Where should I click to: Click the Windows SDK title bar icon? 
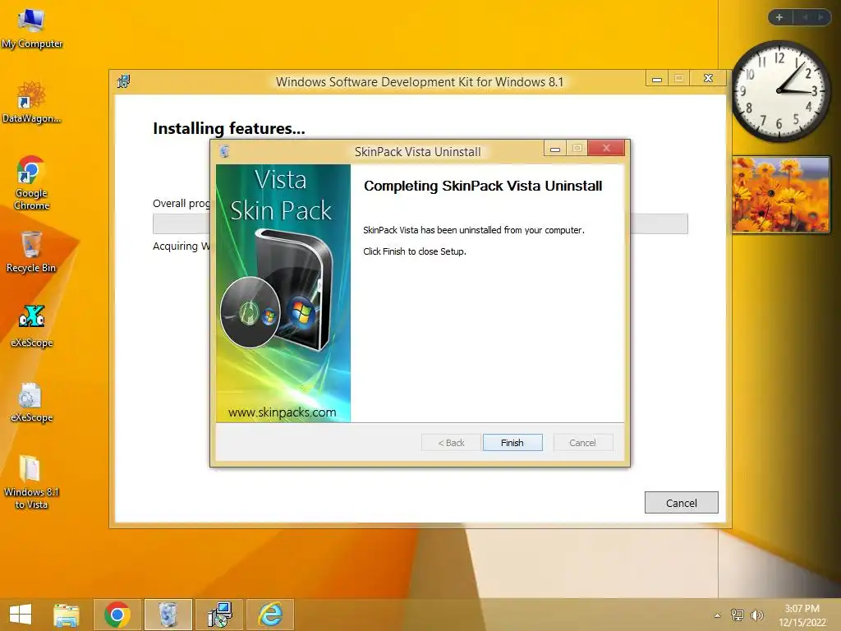coord(124,81)
